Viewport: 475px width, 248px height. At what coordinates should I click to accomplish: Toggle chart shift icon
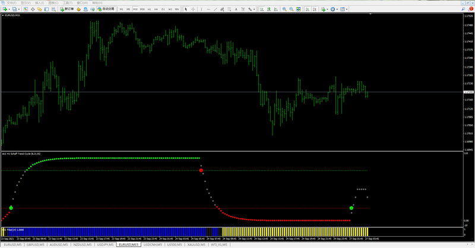tap(315, 10)
